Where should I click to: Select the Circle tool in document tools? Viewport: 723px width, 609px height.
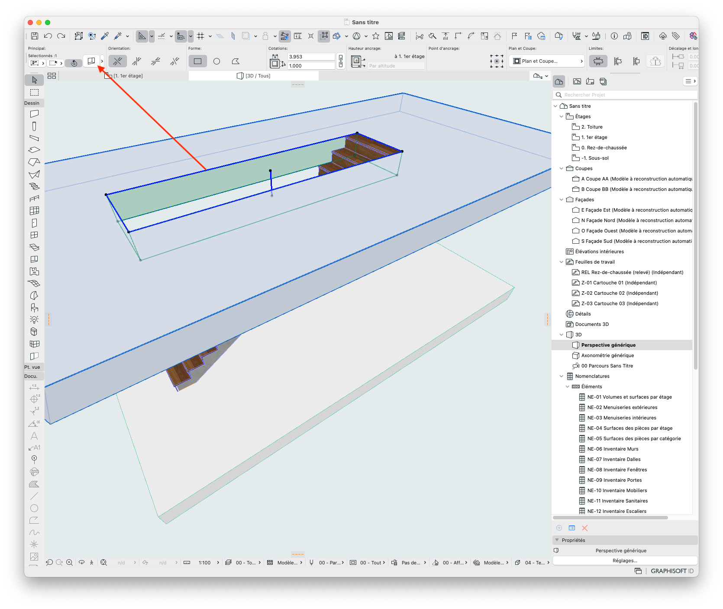tap(34, 508)
